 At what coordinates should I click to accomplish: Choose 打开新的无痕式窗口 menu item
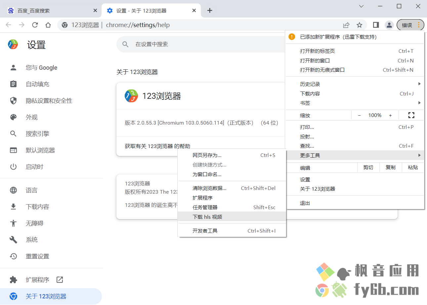(355, 70)
